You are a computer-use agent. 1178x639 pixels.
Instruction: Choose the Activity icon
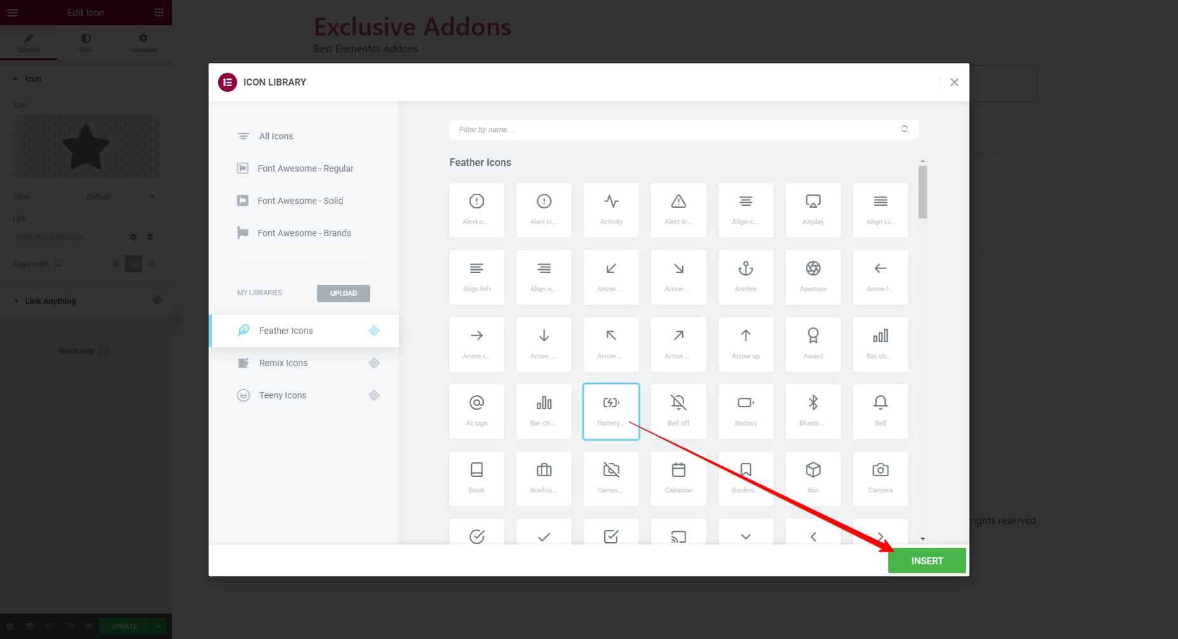611,210
